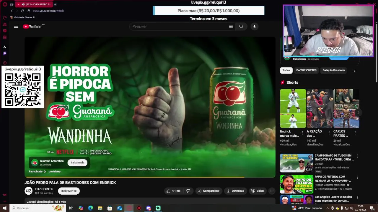Open the sidebar player icon
This screenshot has width=378, height=212.
5,63
